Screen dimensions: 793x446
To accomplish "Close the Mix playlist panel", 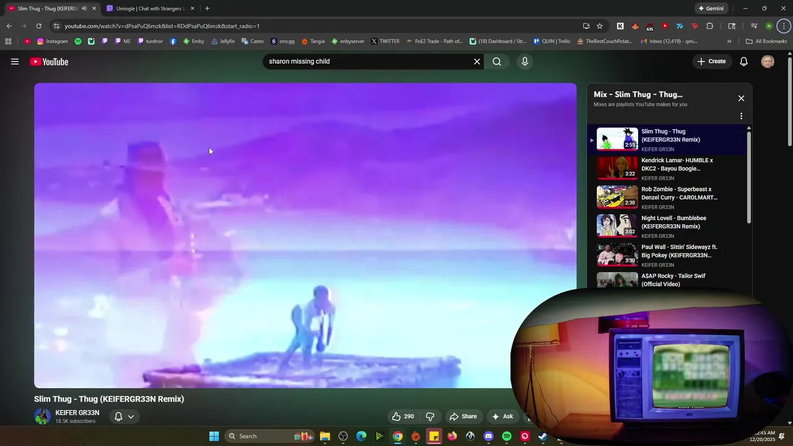I will coord(741,98).
